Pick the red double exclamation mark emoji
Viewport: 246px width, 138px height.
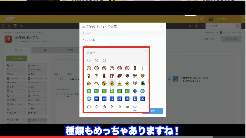(x=104, y=76)
